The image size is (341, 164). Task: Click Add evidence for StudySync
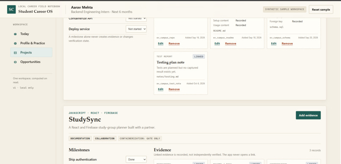(x=308, y=115)
